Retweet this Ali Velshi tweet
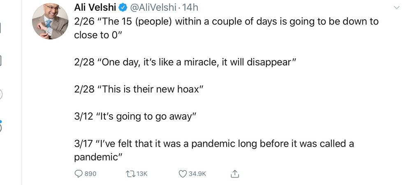The width and height of the screenshot is (403, 185). point(130,174)
